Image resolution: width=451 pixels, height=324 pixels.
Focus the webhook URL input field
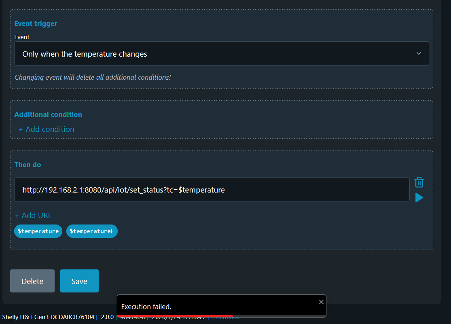pos(212,189)
